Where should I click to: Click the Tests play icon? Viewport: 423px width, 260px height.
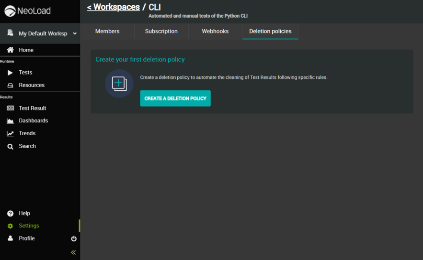point(10,73)
